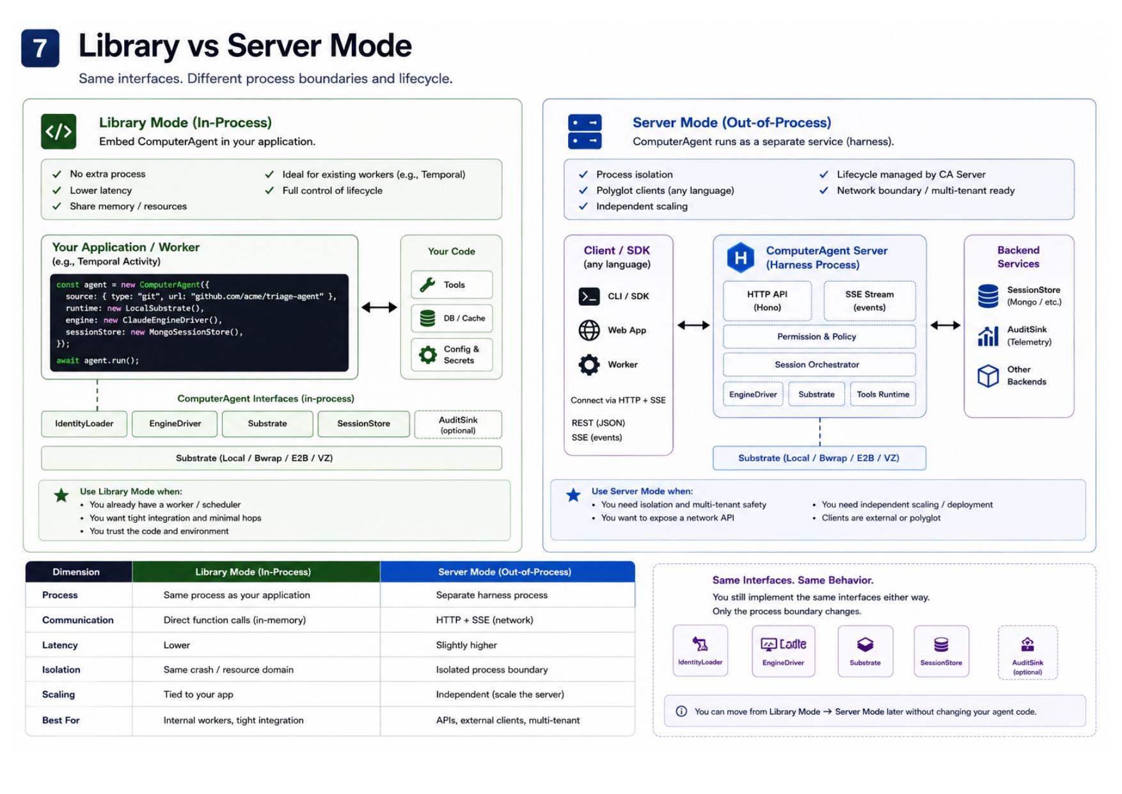Click the purple AuditSink (optional) icon card

click(x=1027, y=652)
